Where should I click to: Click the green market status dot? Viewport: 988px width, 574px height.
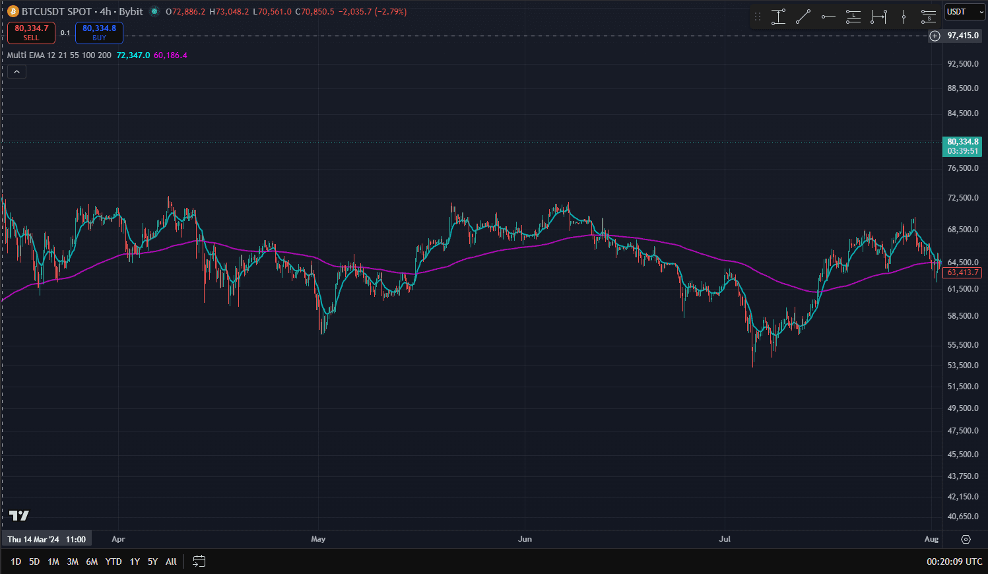click(154, 12)
